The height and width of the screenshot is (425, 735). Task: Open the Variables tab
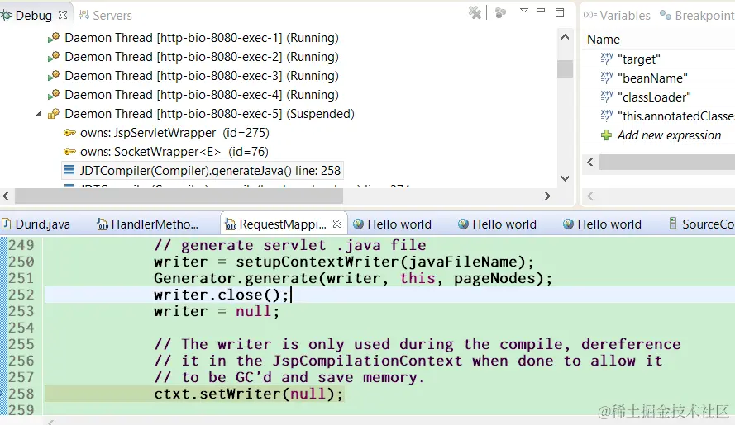tap(617, 16)
